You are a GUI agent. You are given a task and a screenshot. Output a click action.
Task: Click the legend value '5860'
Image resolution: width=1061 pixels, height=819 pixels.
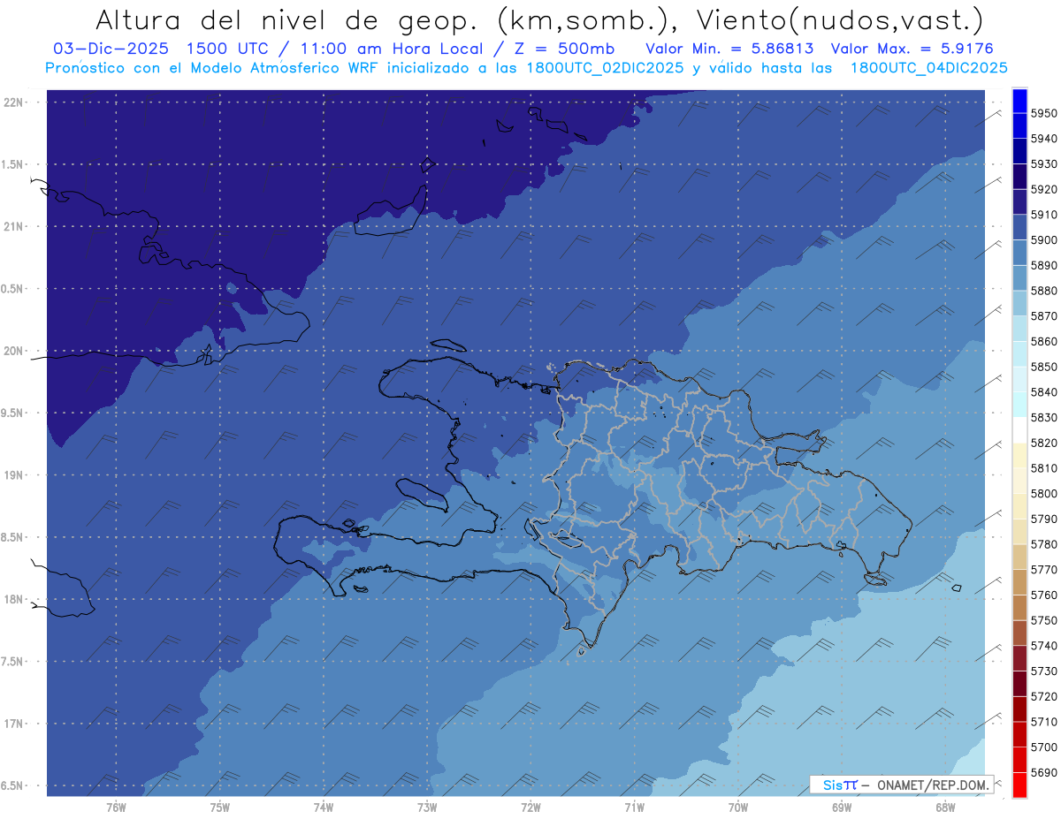pos(1044,341)
